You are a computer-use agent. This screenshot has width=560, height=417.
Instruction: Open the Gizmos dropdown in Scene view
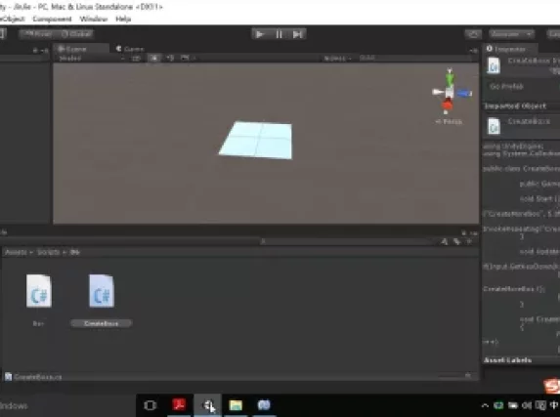point(337,59)
